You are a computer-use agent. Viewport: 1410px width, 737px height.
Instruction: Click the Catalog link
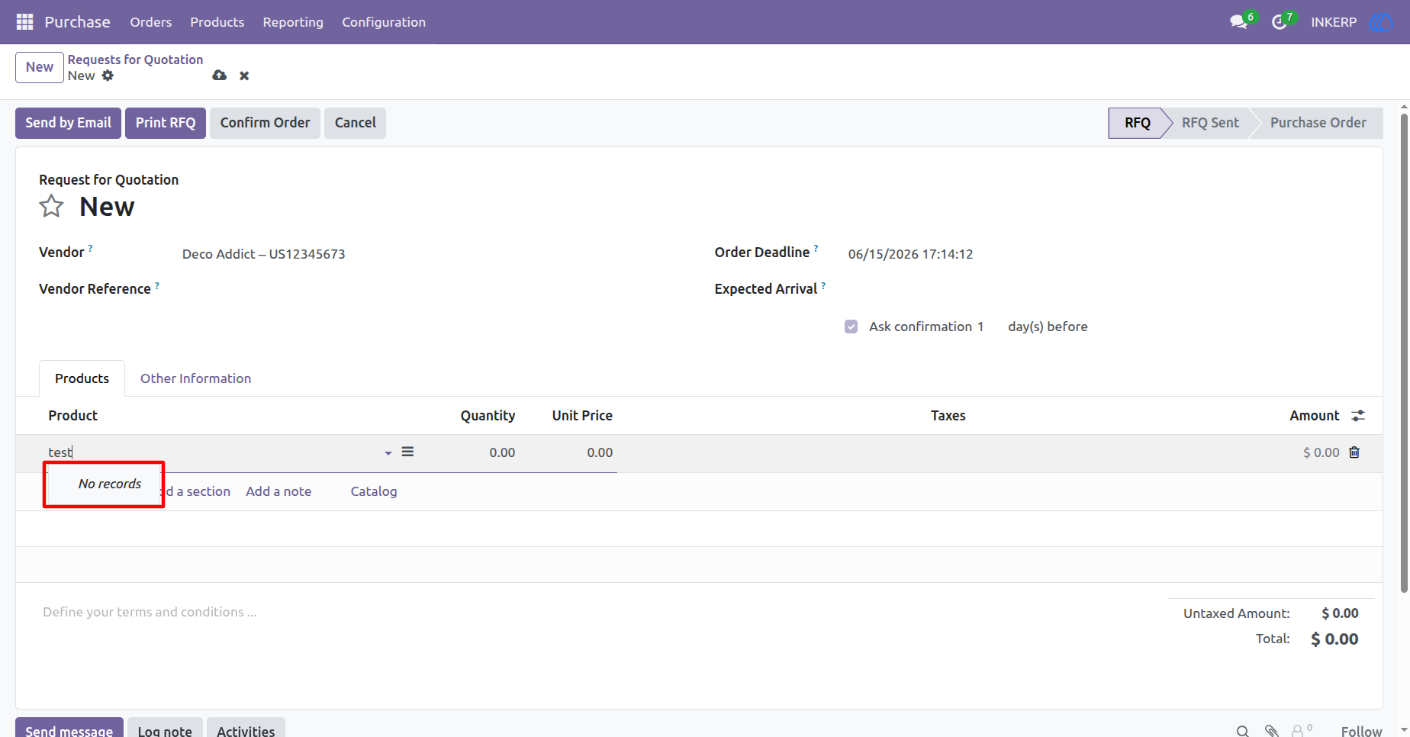coord(374,491)
